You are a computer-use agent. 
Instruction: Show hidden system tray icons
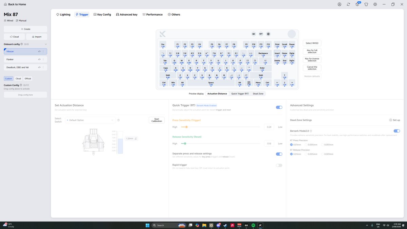(x=367, y=225)
